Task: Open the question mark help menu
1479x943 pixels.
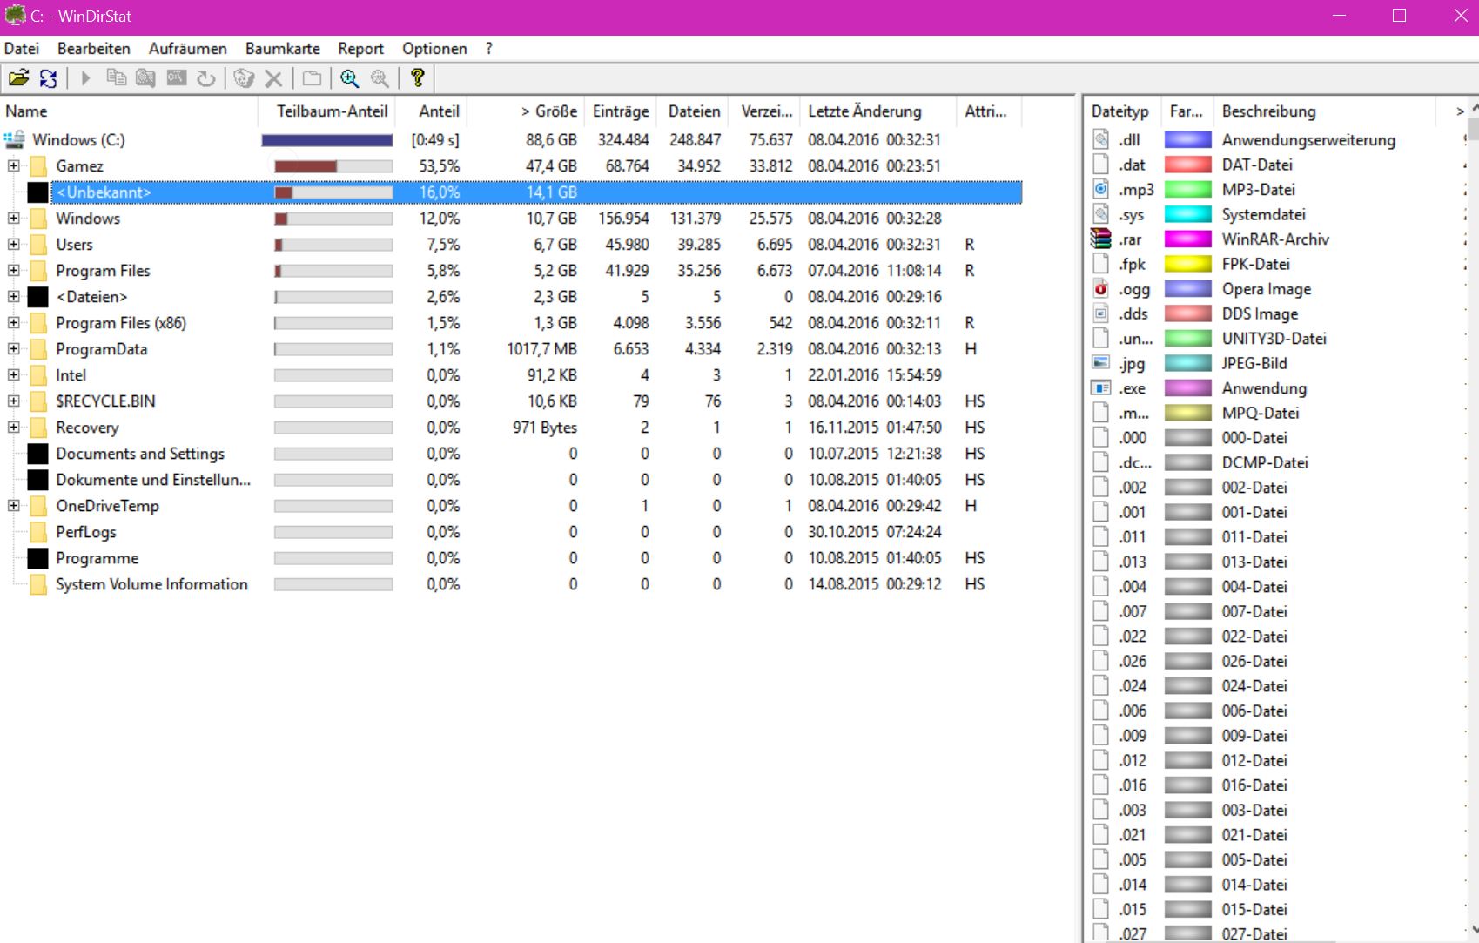Action: 489,49
